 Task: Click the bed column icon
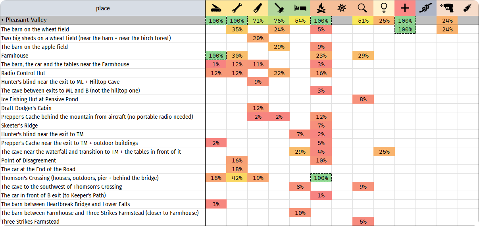click(300, 8)
